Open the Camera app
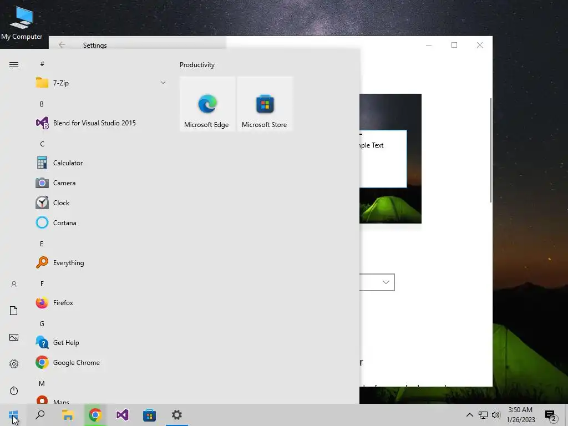The height and width of the screenshot is (426, 568). (101, 183)
